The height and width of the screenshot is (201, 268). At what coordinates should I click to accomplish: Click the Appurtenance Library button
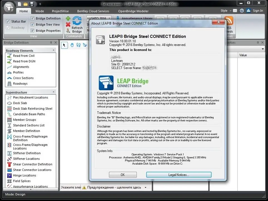point(135,18)
